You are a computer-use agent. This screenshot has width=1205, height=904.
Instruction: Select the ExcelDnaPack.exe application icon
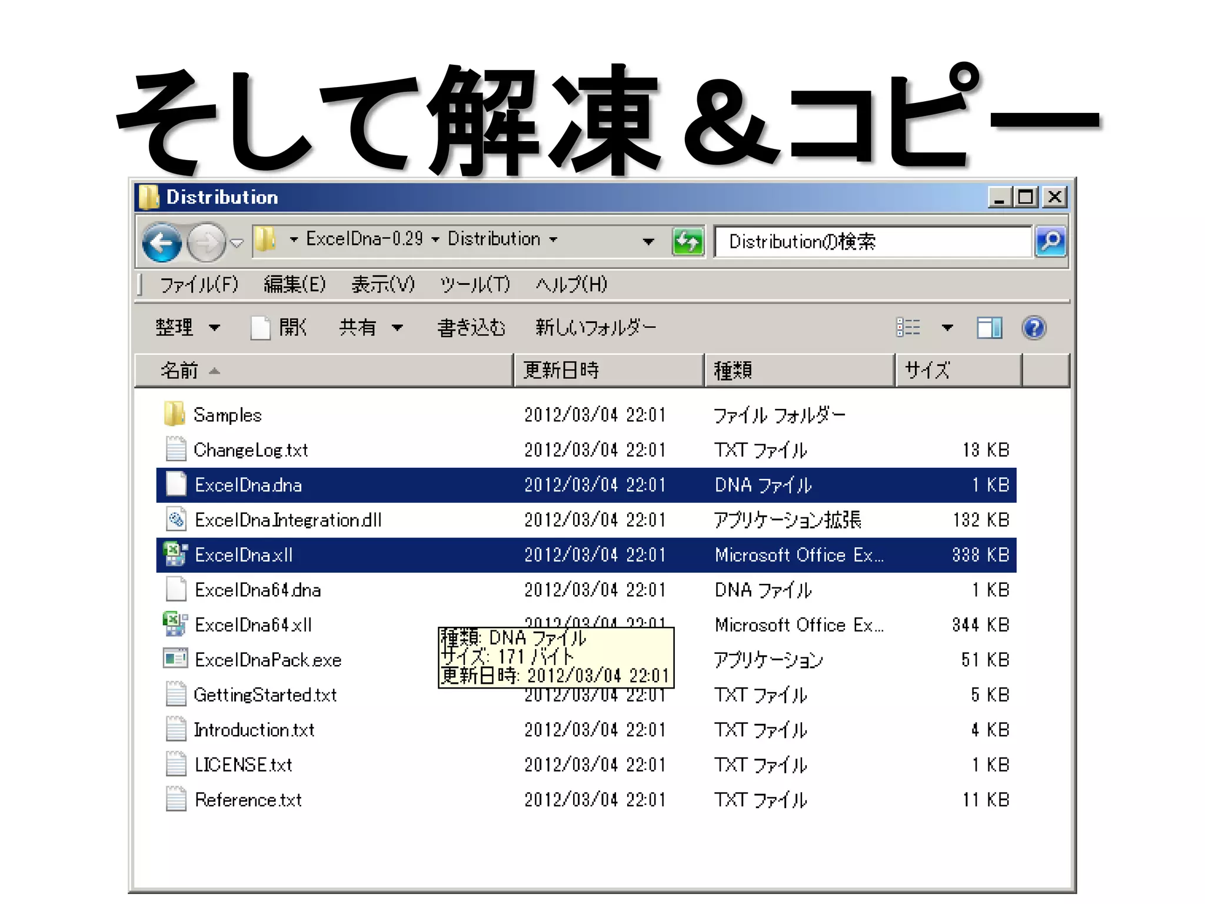click(x=175, y=659)
